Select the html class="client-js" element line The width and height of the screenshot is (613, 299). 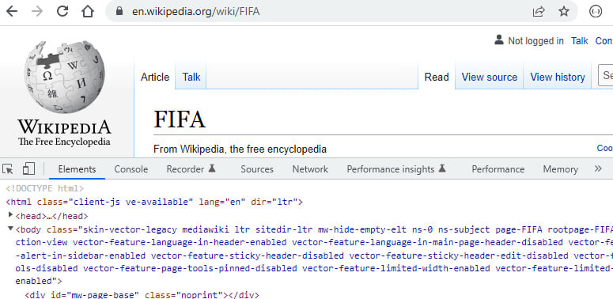(x=154, y=202)
